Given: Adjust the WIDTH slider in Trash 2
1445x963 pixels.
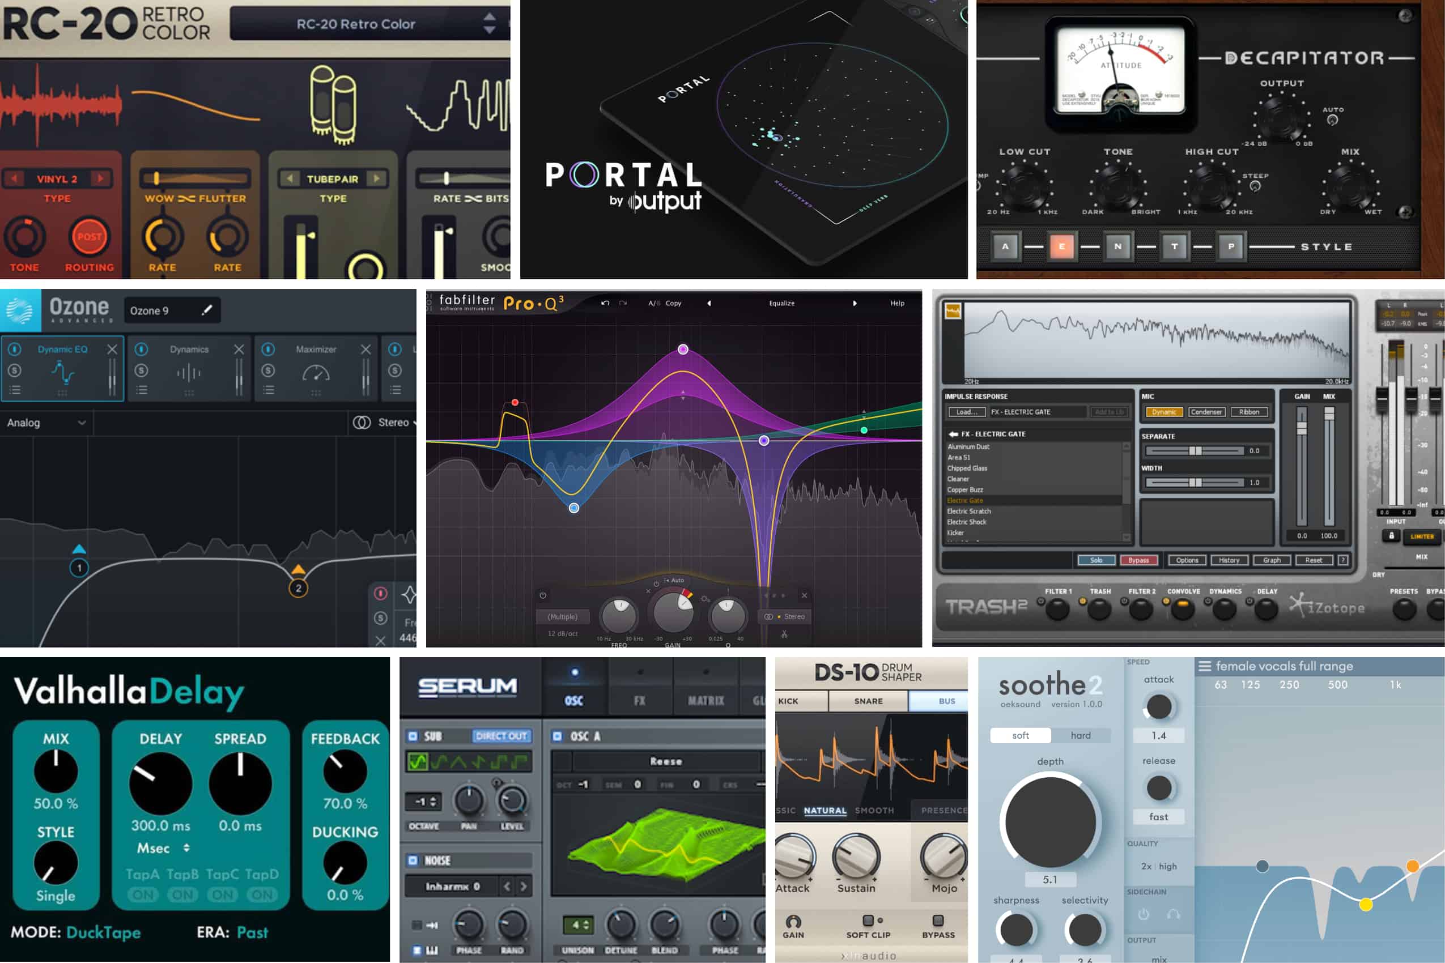Looking at the screenshot, I should (1195, 482).
